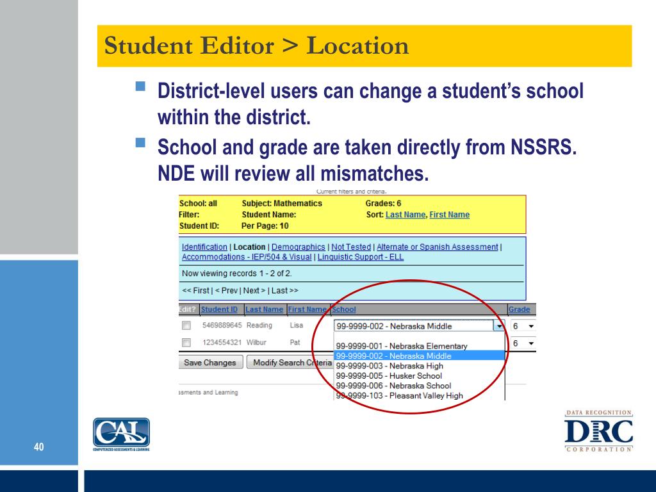Open Accommodations - IEP/504 & Visual tab
The height and width of the screenshot is (492, 656).
pyautogui.click(x=247, y=257)
